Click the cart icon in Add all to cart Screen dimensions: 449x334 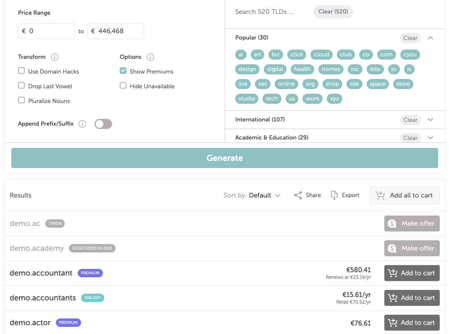point(380,195)
